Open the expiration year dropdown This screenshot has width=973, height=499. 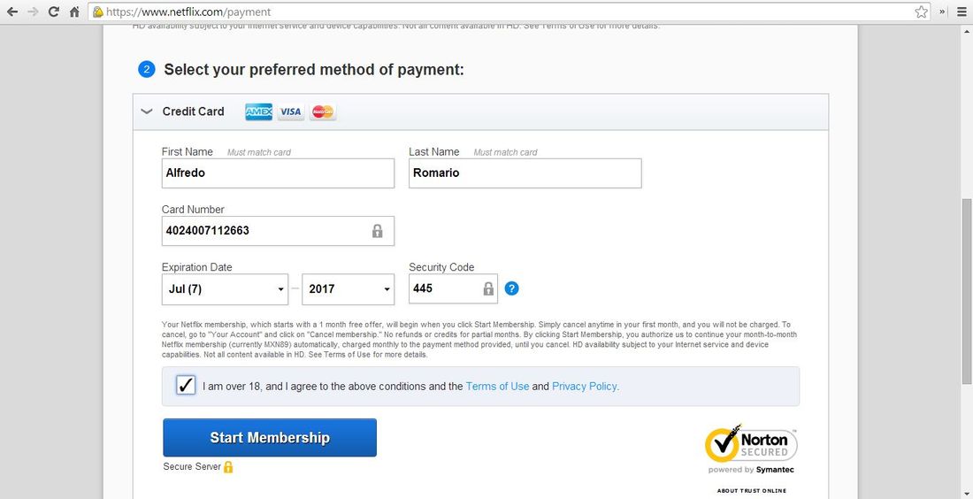click(349, 289)
